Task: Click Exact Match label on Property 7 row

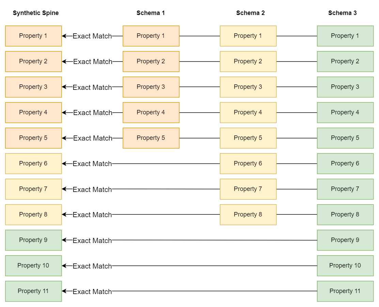Action: (92, 190)
